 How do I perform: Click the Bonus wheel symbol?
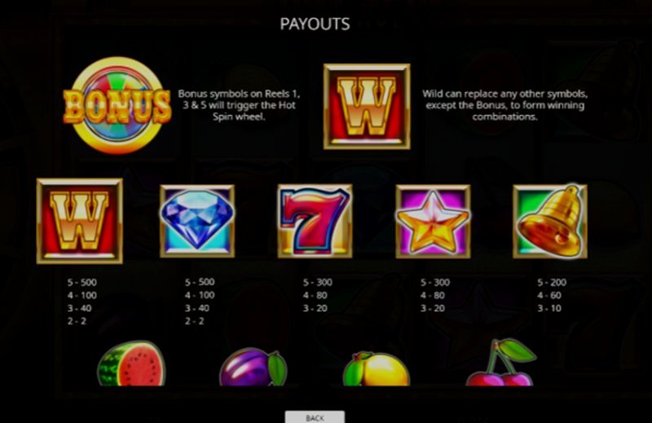117,106
